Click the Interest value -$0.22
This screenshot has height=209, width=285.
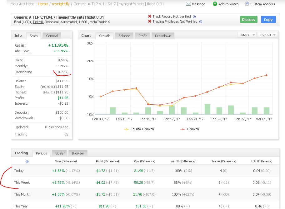pyautogui.click(x=63, y=104)
